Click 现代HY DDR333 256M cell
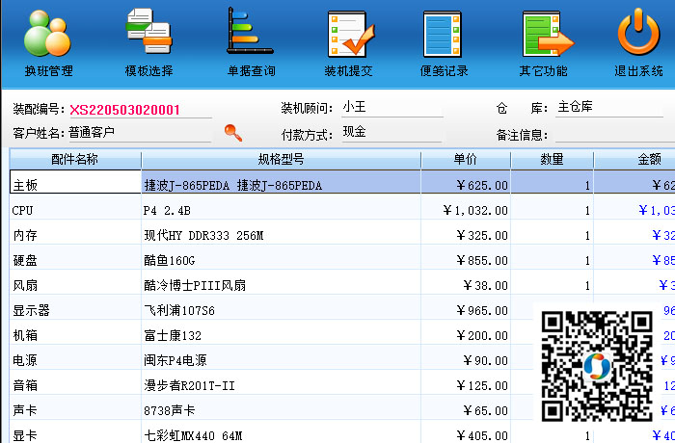 pyautogui.click(x=282, y=232)
